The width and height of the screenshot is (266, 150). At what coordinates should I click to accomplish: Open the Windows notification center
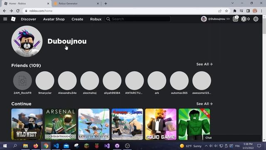[x=259, y=146]
